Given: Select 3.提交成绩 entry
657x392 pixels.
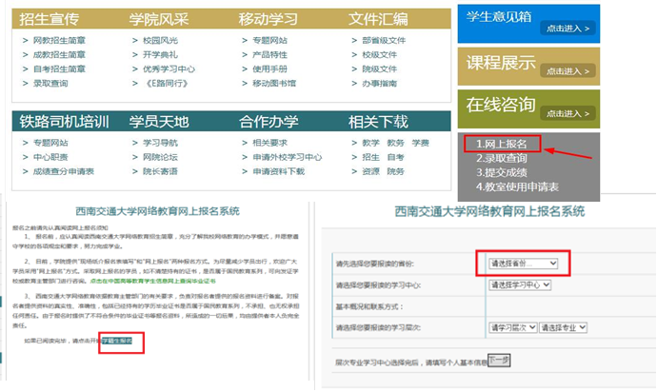Looking at the screenshot, I should (x=502, y=172).
